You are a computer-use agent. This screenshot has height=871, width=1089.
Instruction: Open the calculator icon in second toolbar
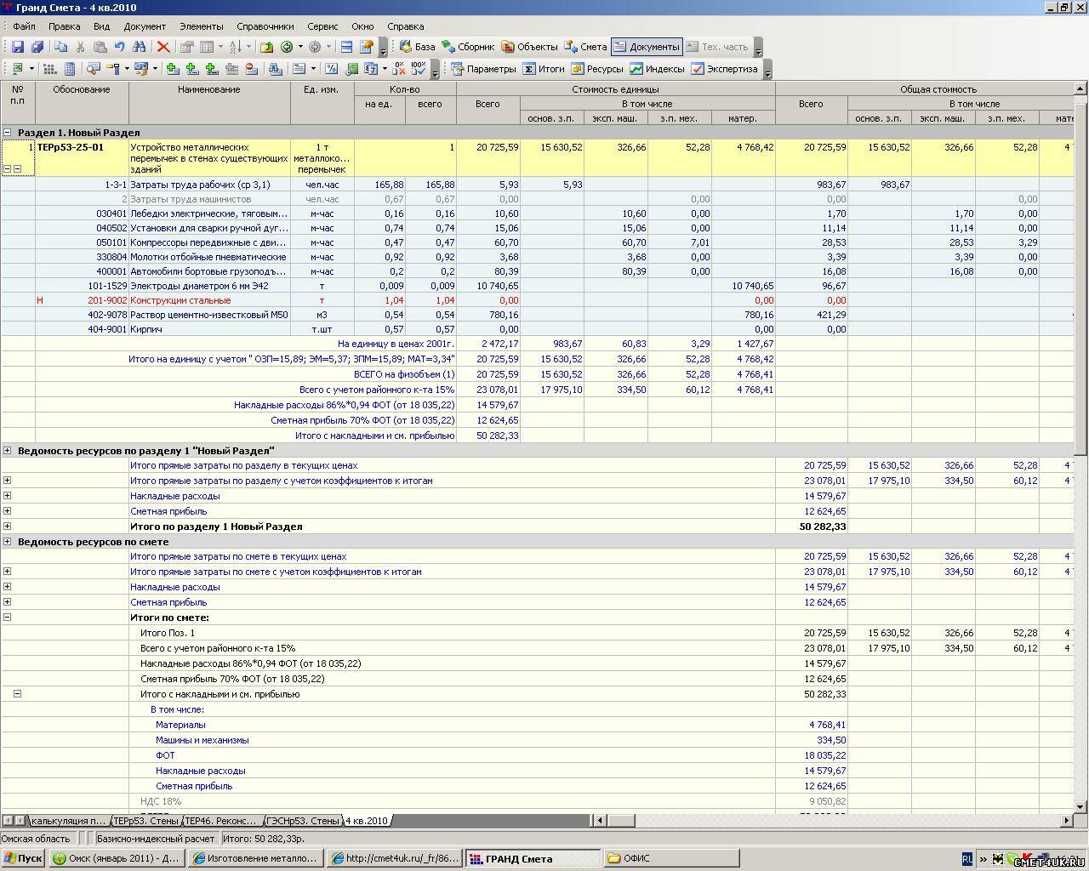[70, 69]
